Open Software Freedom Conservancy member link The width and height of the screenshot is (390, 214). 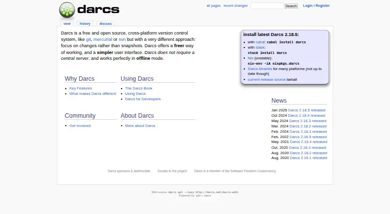click(x=235, y=171)
